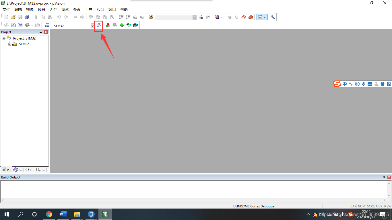Toggle Sogou punctuation mode
This screenshot has width=392, height=220.
click(x=351, y=84)
